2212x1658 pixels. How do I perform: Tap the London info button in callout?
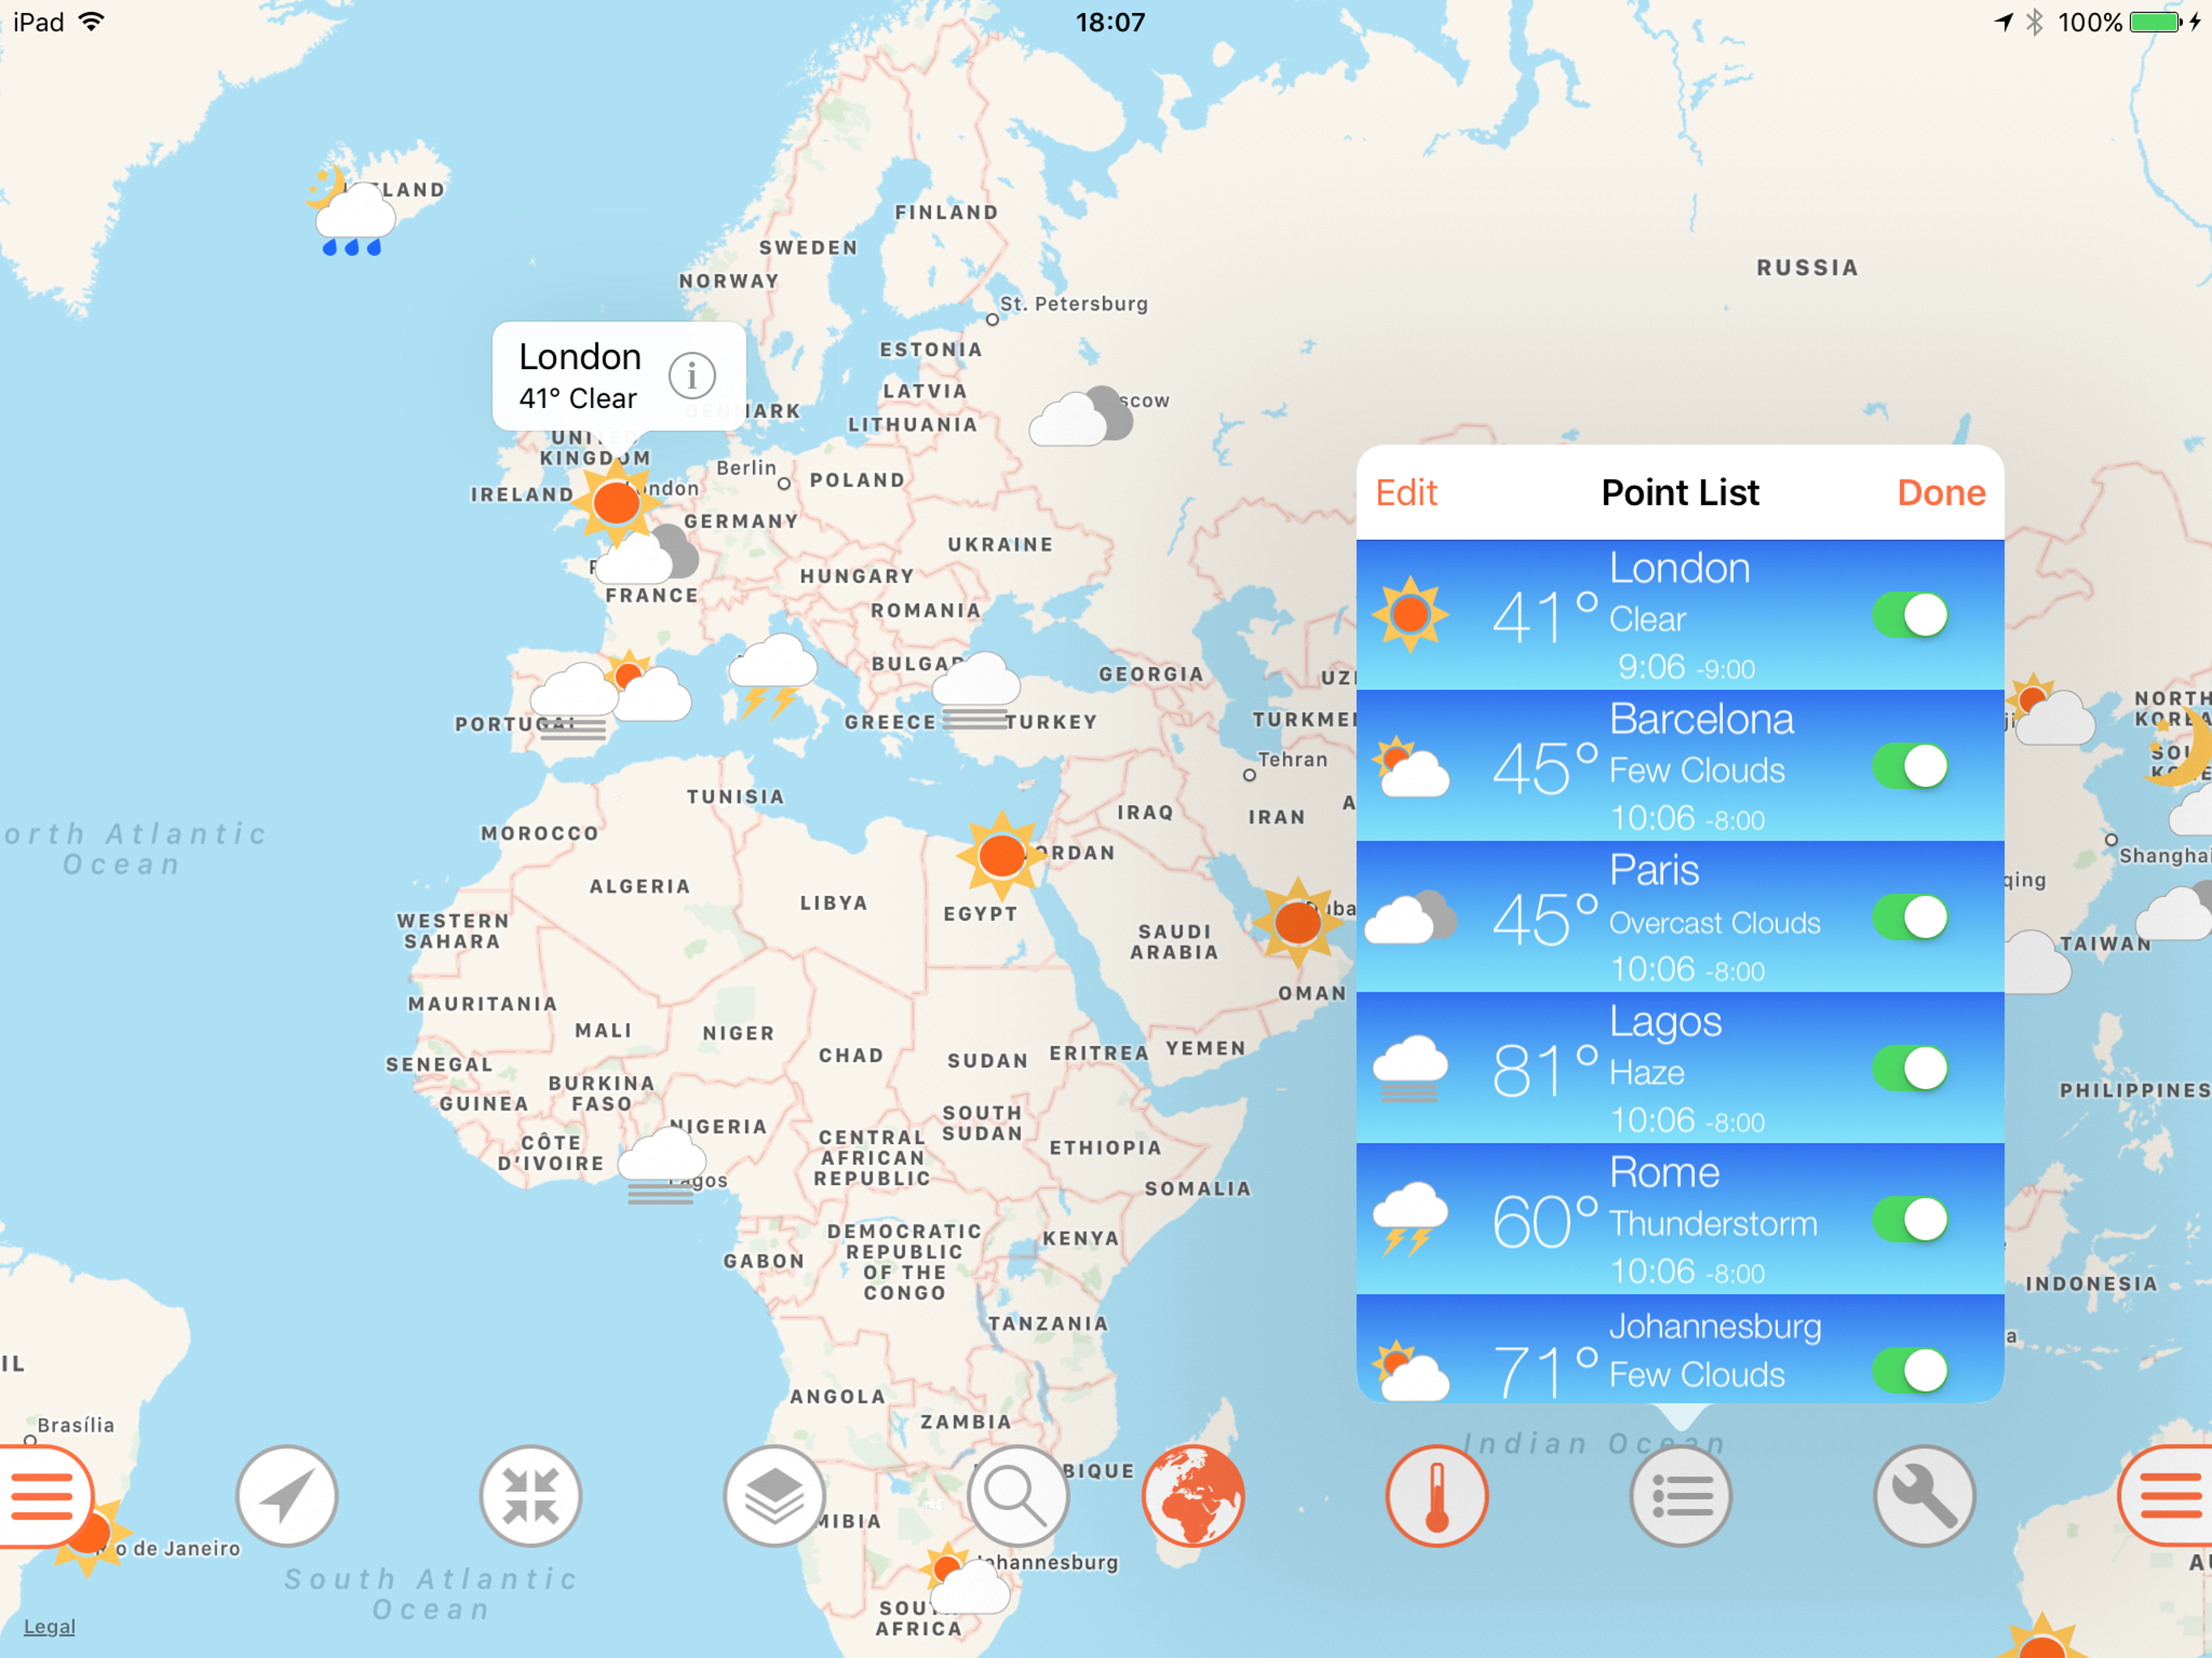coord(692,376)
